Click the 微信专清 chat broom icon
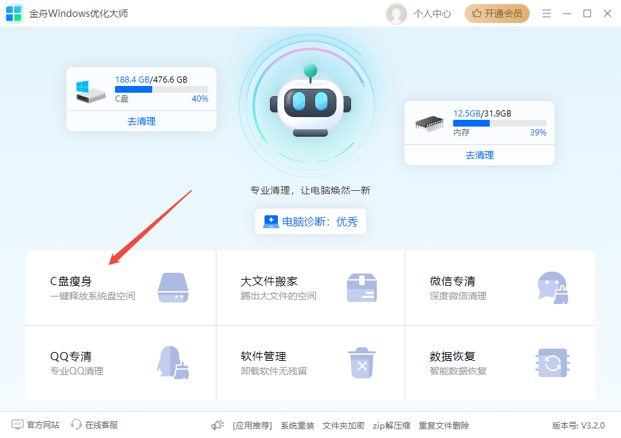 [x=553, y=288]
